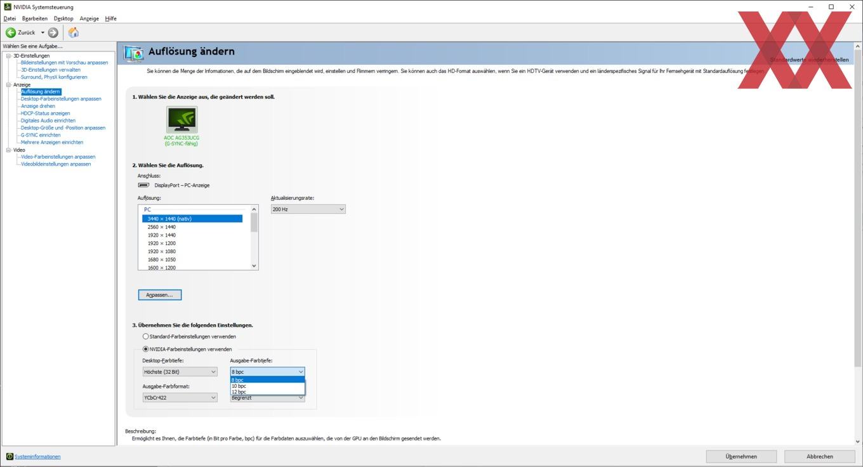Open the Desktop-Farbtiefe dropdown
This screenshot has width=863, height=467.
(180, 372)
